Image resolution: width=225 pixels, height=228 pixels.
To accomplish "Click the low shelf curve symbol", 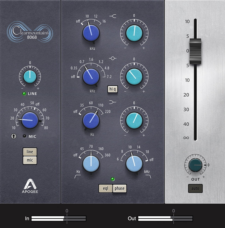I will 113,102.
